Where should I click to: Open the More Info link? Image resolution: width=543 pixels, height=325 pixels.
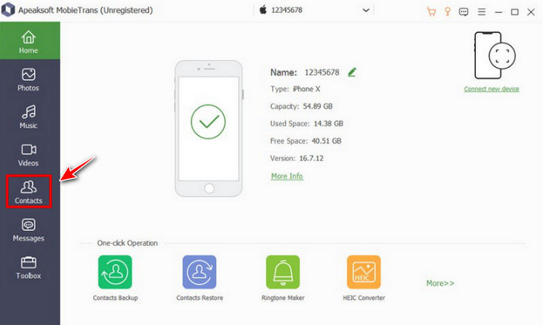[286, 176]
